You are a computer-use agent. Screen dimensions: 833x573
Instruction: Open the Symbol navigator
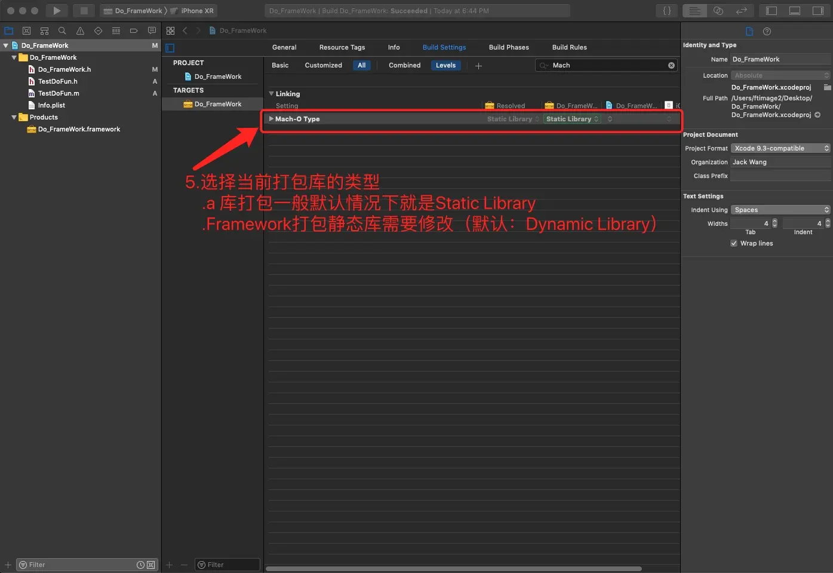coord(44,30)
